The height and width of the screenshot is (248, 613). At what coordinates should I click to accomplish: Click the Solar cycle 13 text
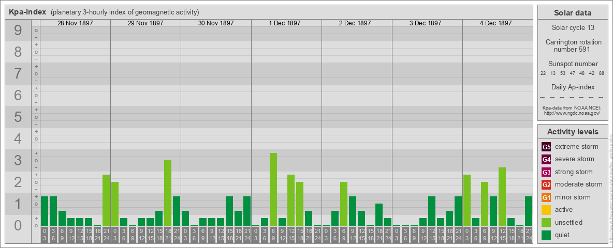tap(573, 28)
